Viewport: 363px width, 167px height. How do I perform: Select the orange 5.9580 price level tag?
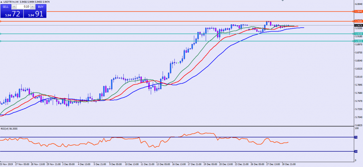point(358,21)
